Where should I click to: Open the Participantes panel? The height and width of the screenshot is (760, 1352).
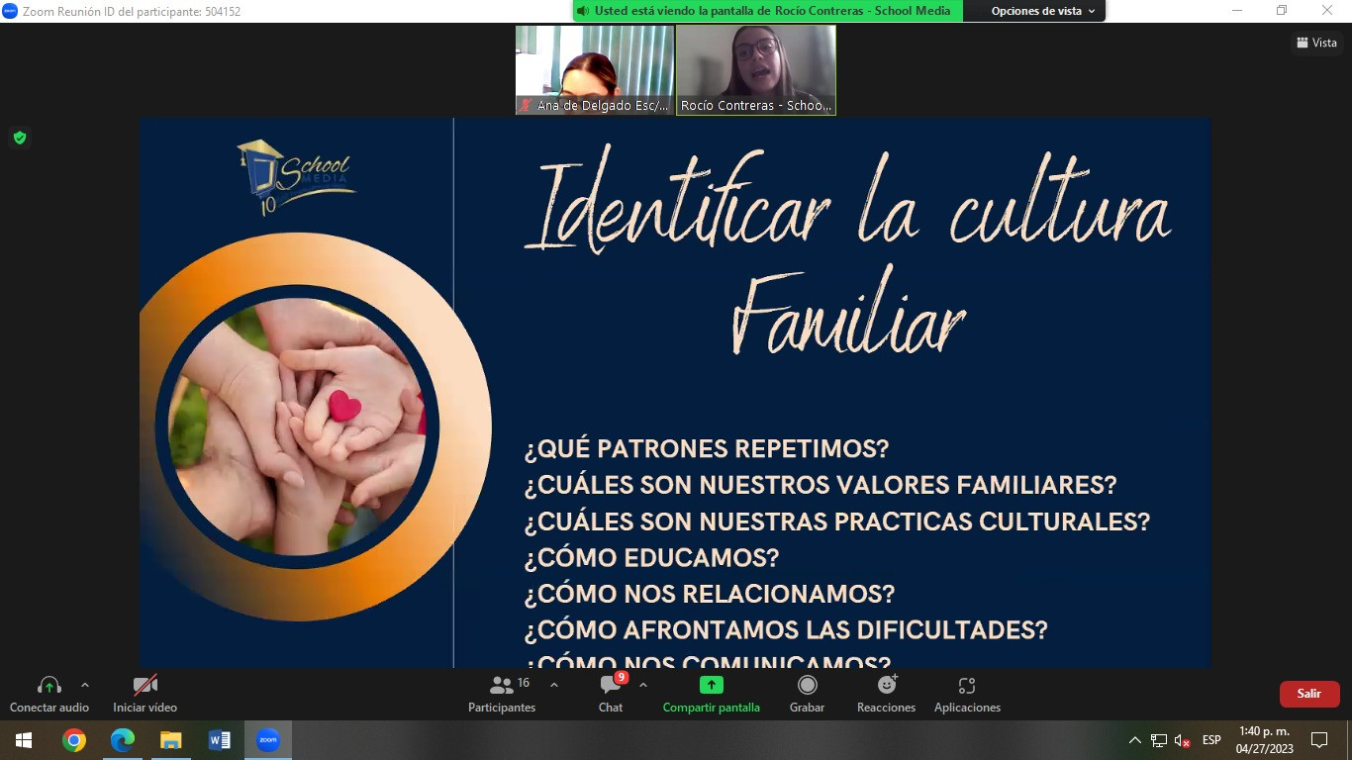(502, 693)
